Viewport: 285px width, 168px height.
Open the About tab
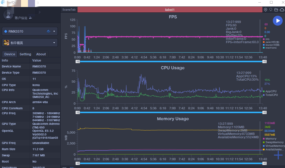click(41, 54)
